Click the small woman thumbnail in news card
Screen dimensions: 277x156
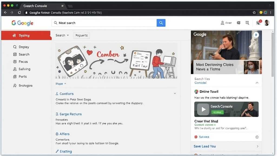pyautogui.click(x=251, y=67)
